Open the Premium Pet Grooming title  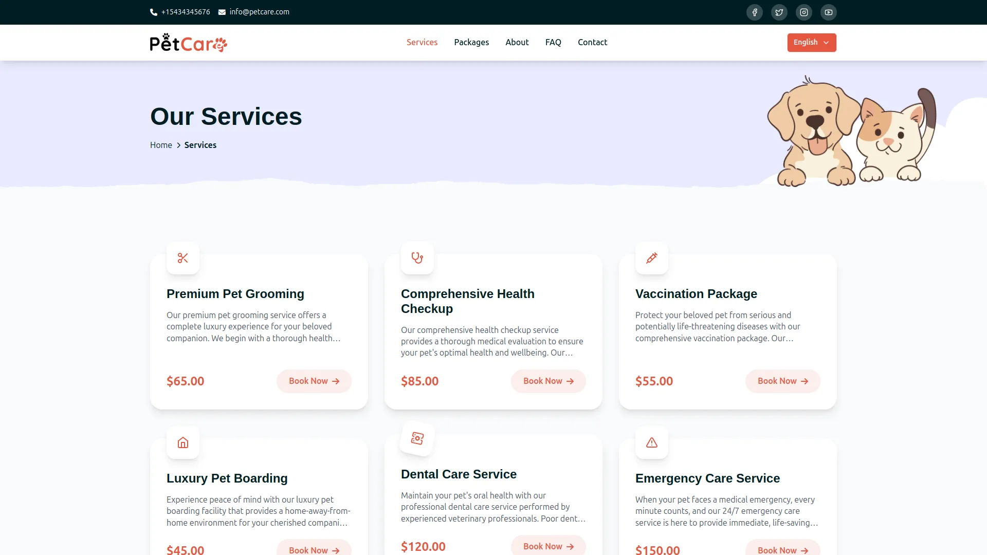[235, 294]
